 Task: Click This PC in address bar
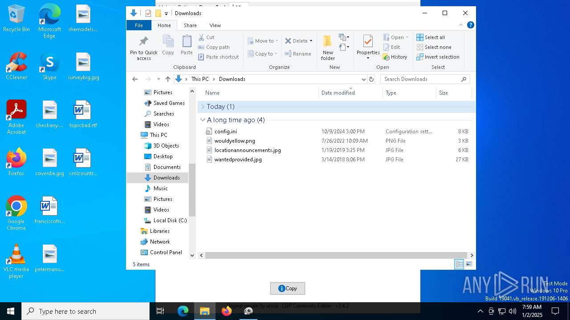(x=200, y=79)
